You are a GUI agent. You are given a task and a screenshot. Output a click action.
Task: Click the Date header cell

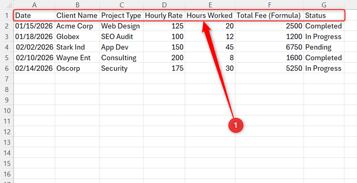coord(34,15)
